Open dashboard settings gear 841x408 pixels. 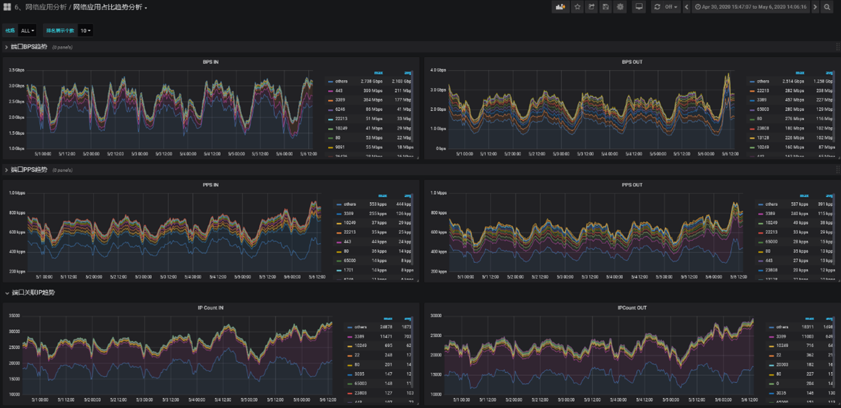[x=620, y=7]
